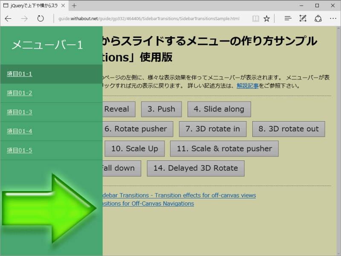Open the Hub panel
Image resolution: width=341 pixels, height=256 pixels.
coord(288,18)
